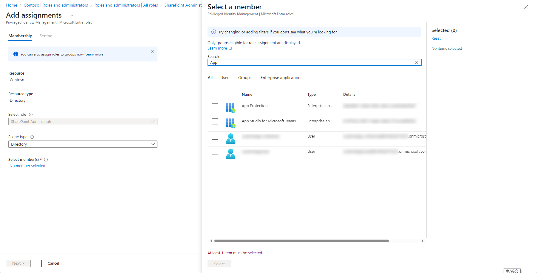
Task: Open the SharePoint Administrator role dropdown
Action: click(x=83, y=121)
